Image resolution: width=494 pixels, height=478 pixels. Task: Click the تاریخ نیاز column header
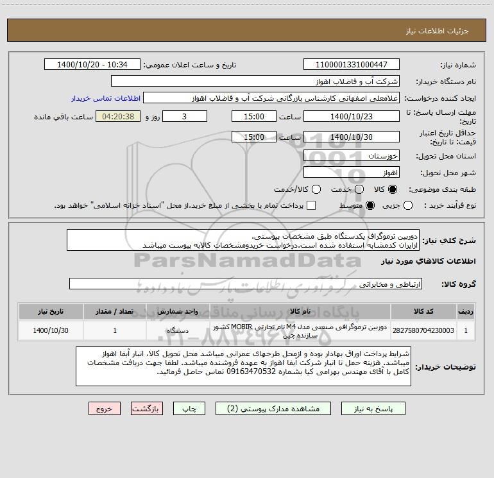[x=51, y=311]
